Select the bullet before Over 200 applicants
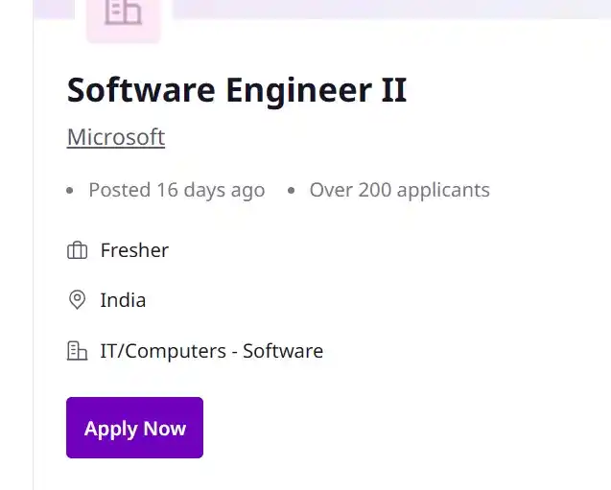The image size is (611, 490). (x=291, y=191)
